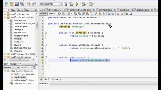The height and width of the screenshot is (90, 161).
Task: Switch editor to Source view
Action: pyautogui.click(x=43, y=14)
